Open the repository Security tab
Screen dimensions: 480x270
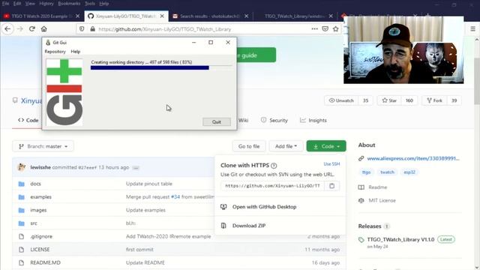pos(274,120)
